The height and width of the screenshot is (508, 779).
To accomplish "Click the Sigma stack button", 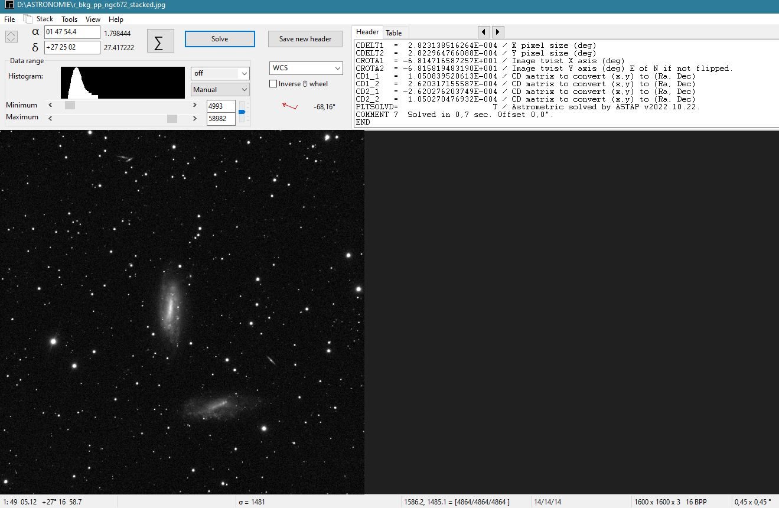I will pos(160,41).
